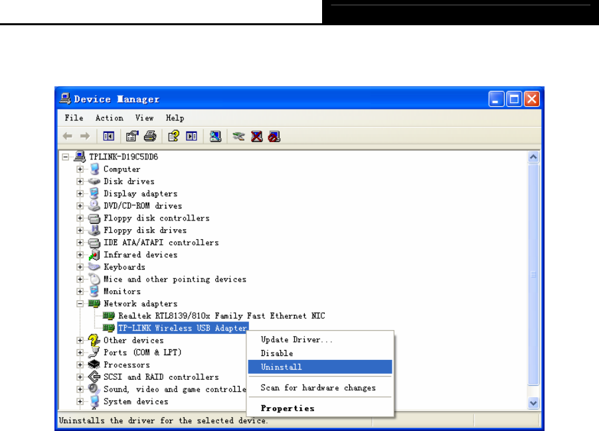Select the Processors tree item

click(127, 365)
